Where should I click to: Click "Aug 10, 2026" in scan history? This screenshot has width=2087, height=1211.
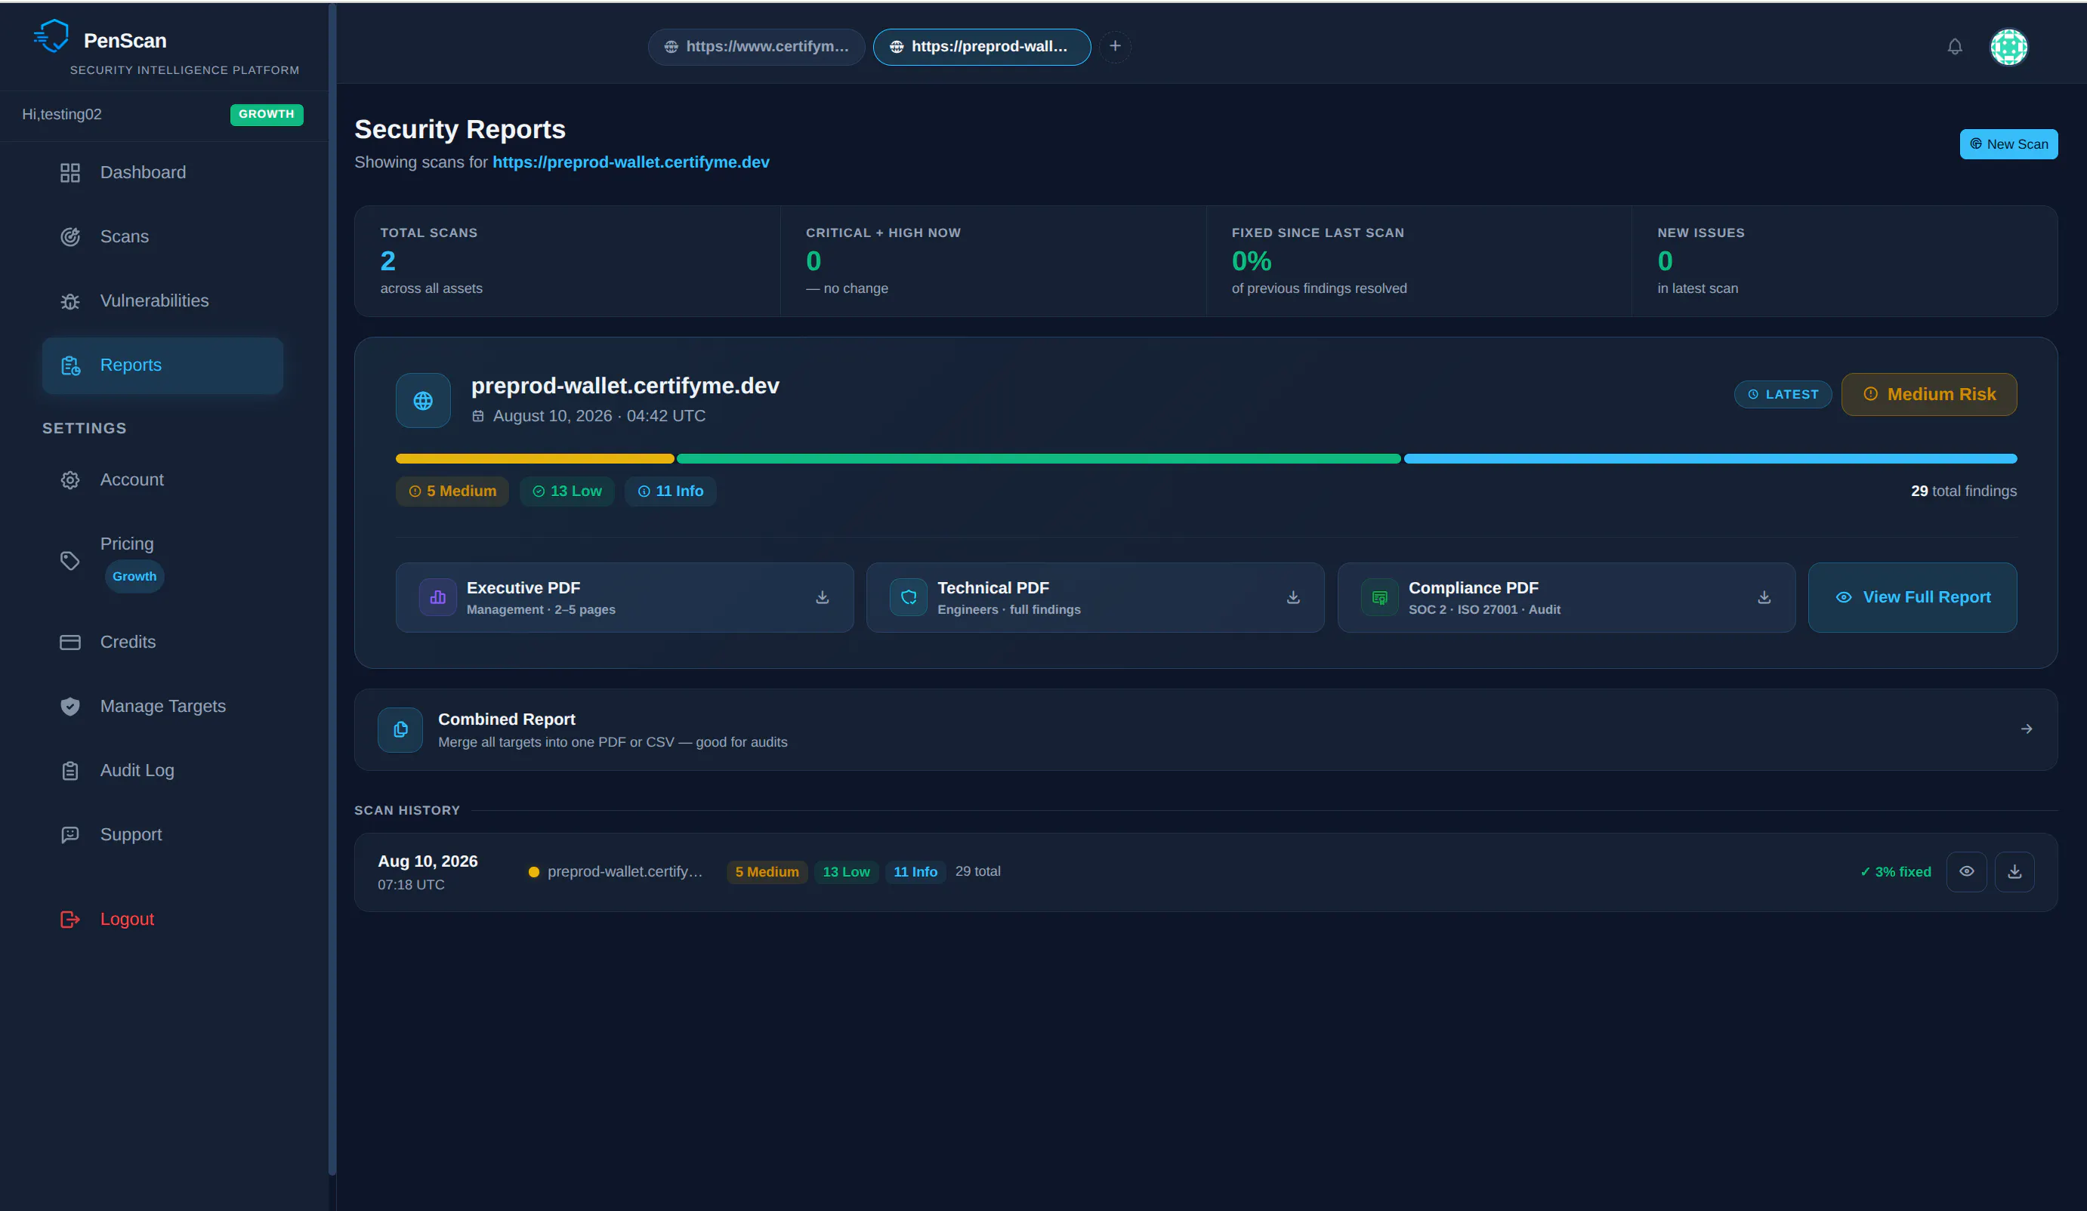point(428,861)
